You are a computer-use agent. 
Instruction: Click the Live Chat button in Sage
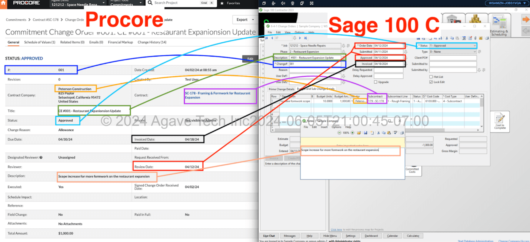pyautogui.click(x=269, y=236)
